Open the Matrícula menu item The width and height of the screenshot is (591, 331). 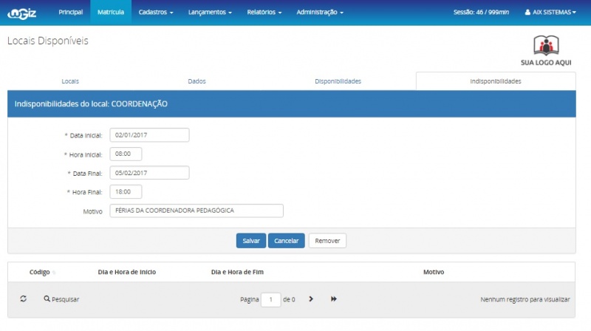point(110,12)
